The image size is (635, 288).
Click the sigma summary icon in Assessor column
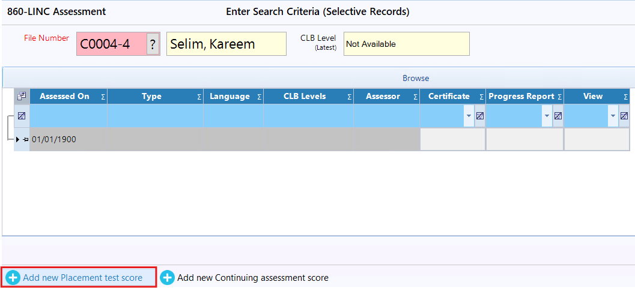(x=415, y=97)
